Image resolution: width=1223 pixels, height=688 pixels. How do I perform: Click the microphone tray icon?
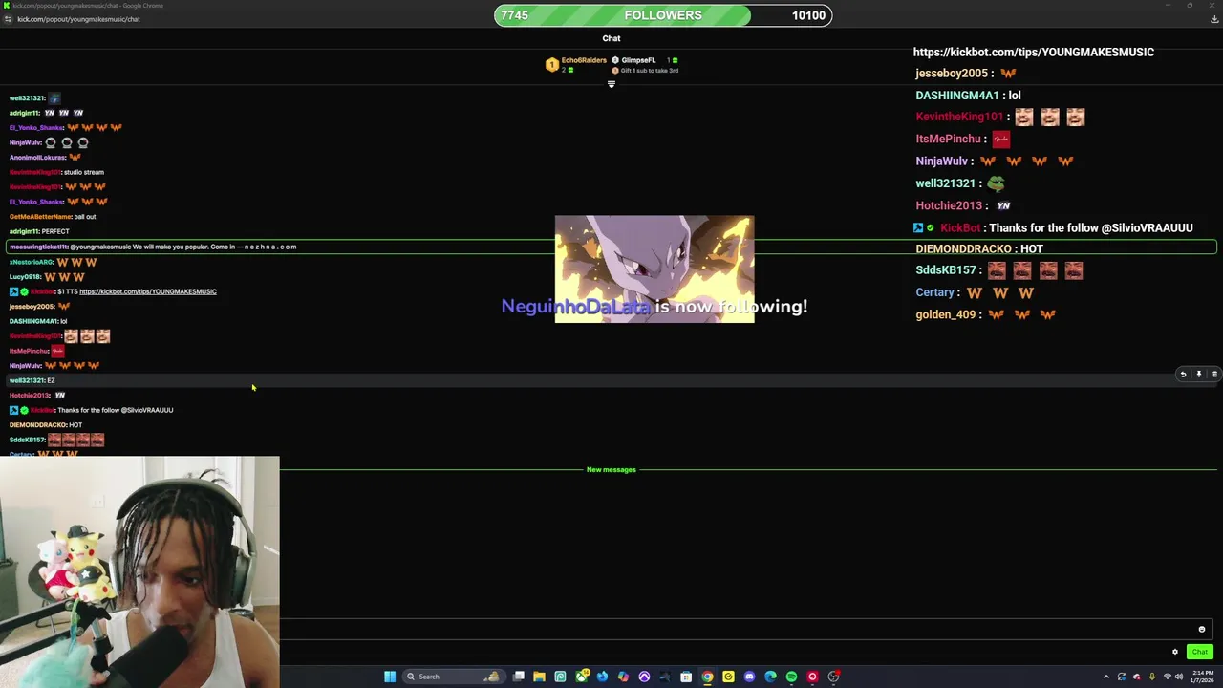(x=1152, y=677)
